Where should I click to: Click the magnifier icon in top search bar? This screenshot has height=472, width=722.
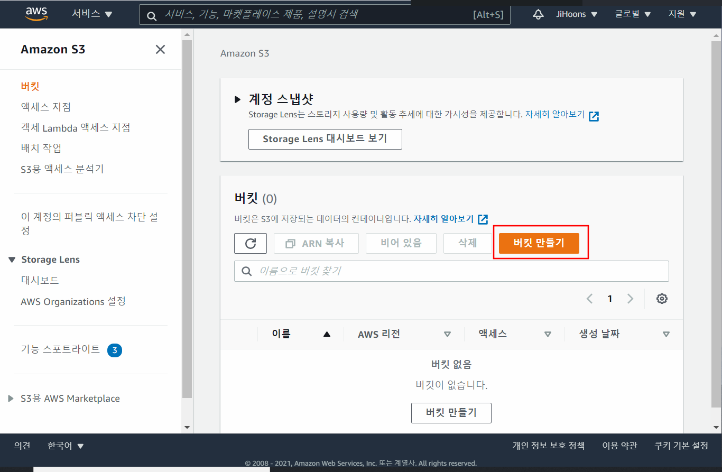coord(152,16)
